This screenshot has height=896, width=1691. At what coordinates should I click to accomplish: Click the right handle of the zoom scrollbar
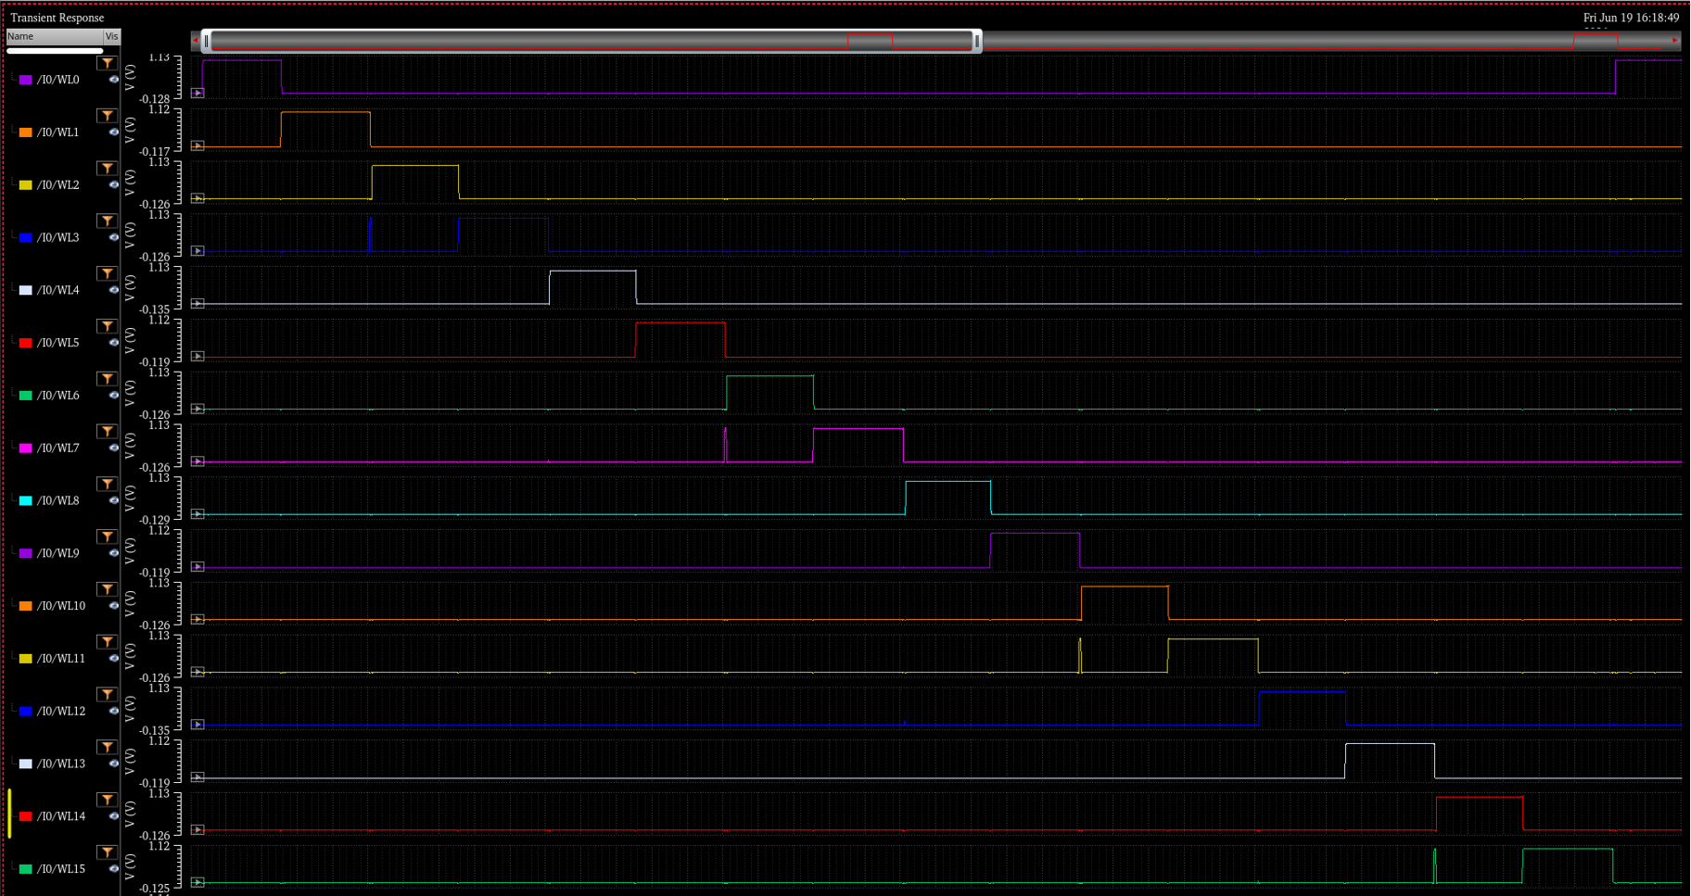click(976, 41)
